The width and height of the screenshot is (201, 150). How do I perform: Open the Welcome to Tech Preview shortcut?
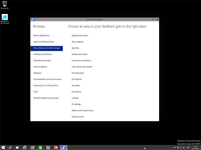5,19
